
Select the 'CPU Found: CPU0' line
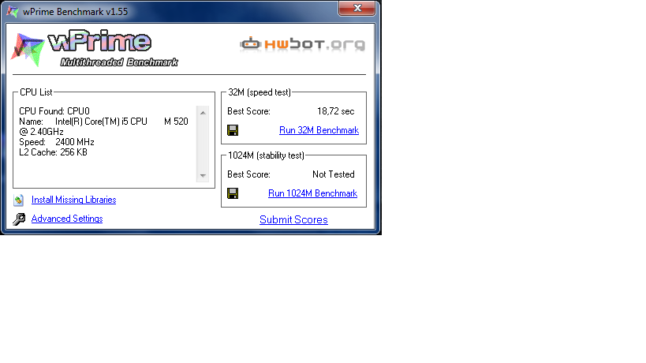[x=54, y=111]
